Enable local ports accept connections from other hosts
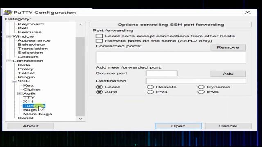The height and width of the screenshot is (147, 262). click(99, 36)
